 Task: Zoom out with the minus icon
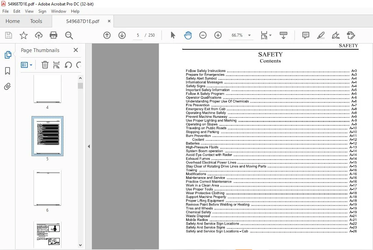pyautogui.click(x=203, y=35)
